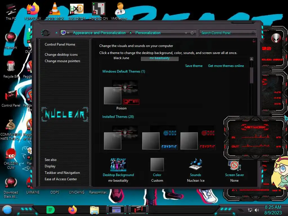Open This PC desktop icon
288x216 pixels.
[x=11, y=12]
